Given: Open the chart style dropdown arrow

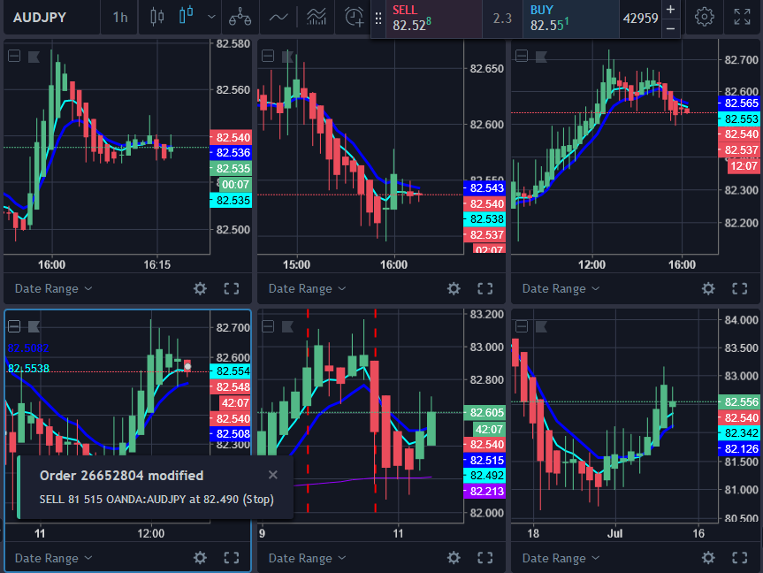Looking at the screenshot, I should (210, 17).
